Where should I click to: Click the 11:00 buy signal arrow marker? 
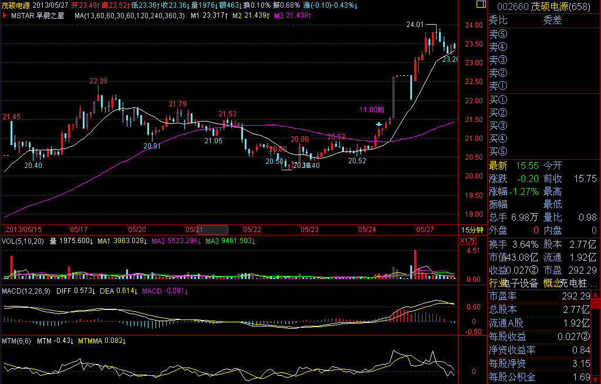coord(379,124)
